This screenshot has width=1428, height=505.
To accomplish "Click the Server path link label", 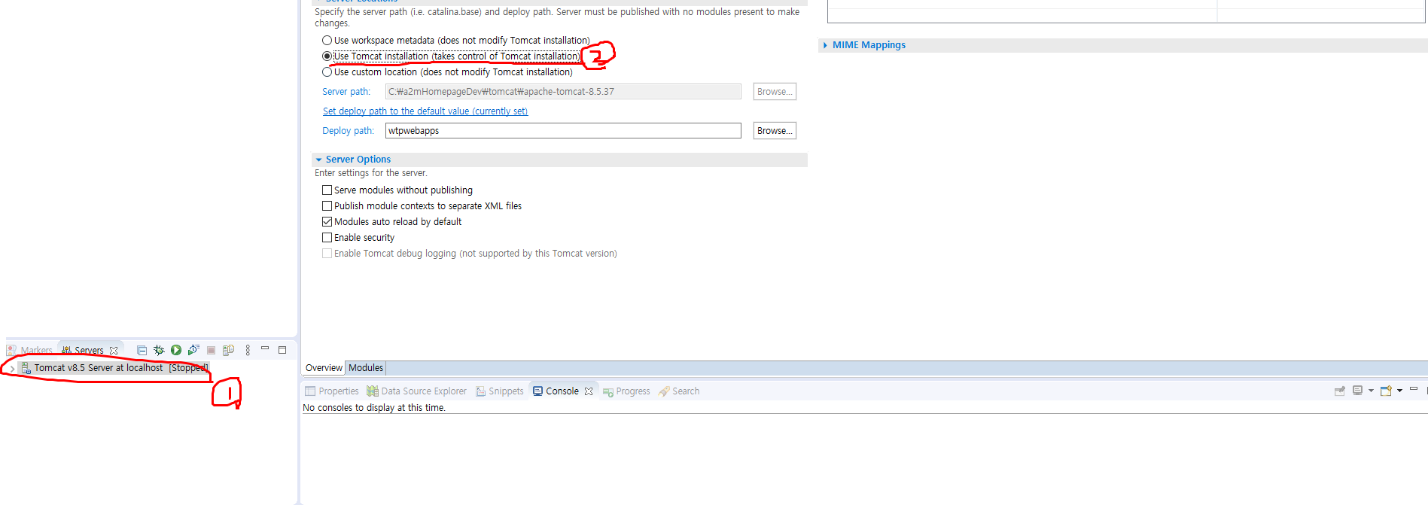I will pyautogui.click(x=346, y=92).
